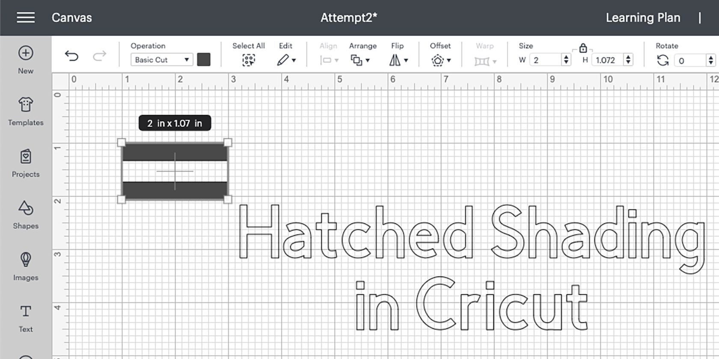The width and height of the screenshot is (719, 359).
Task: Click the Canvas title label
Action: tap(72, 18)
